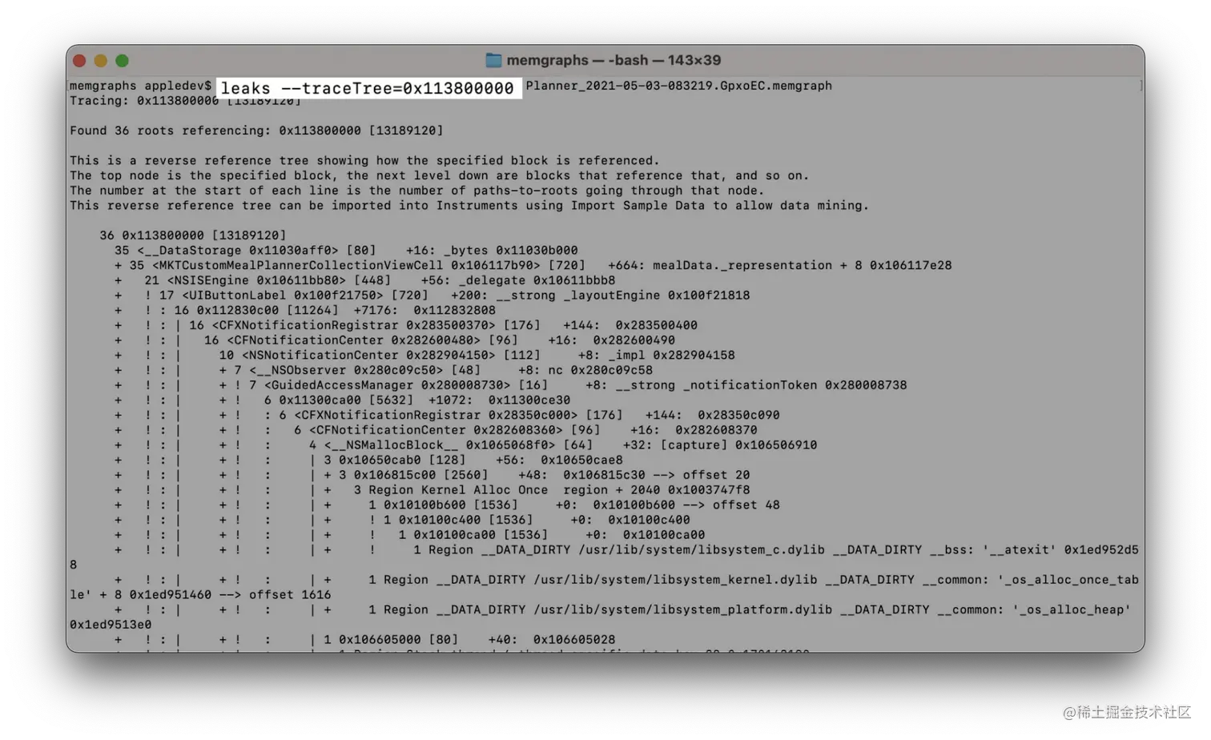The height and width of the screenshot is (740, 1211).
Task: Click the root node 36 0x113800000 line
Action: pyautogui.click(x=192, y=235)
